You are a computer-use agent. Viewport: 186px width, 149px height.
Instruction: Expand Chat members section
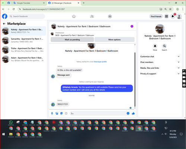160,62
